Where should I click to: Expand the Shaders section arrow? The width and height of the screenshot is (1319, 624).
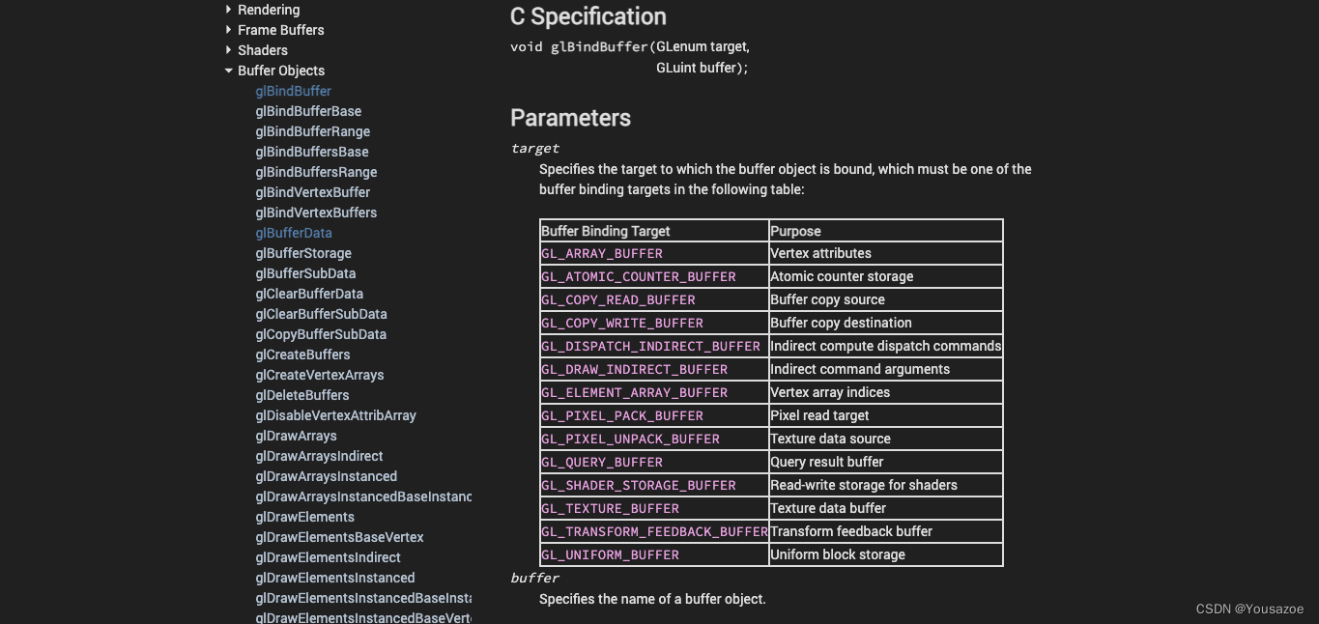pyautogui.click(x=229, y=50)
